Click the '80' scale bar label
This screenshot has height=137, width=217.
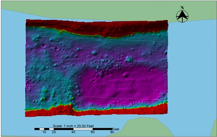pos(112,132)
